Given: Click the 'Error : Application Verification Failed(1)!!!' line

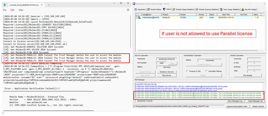Looking at the screenshot, I should pos(32,88).
